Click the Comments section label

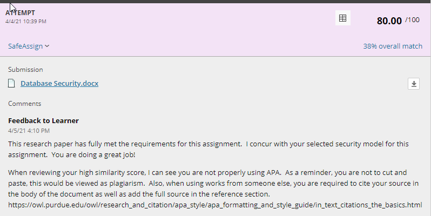tap(25, 104)
